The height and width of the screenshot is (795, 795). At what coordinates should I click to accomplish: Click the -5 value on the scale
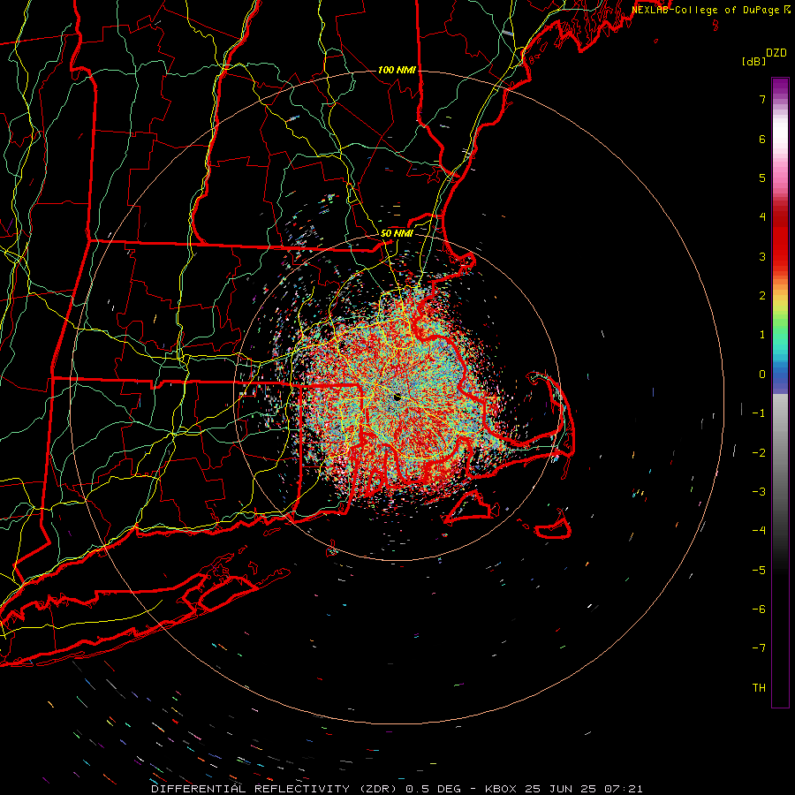(759, 571)
